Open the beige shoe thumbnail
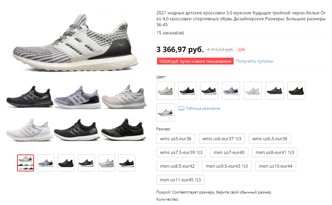The height and width of the screenshot is (205, 332). pyautogui.click(x=107, y=163)
